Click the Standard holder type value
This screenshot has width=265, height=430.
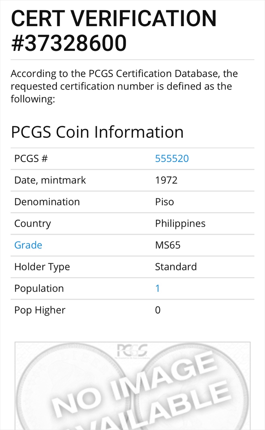(x=176, y=267)
